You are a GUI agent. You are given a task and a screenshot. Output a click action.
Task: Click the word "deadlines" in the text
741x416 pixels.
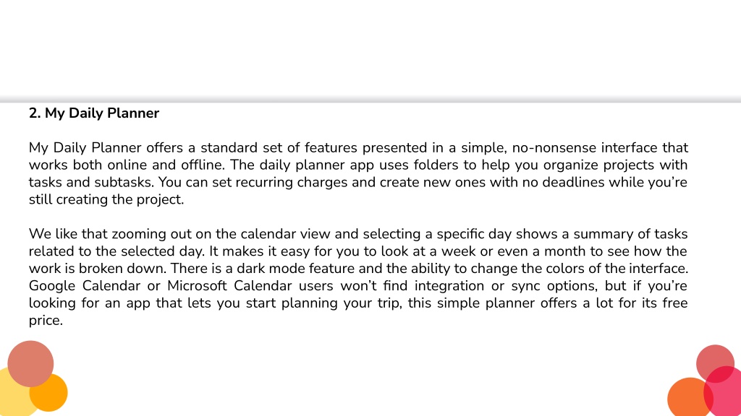pyautogui.click(x=573, y=182)
